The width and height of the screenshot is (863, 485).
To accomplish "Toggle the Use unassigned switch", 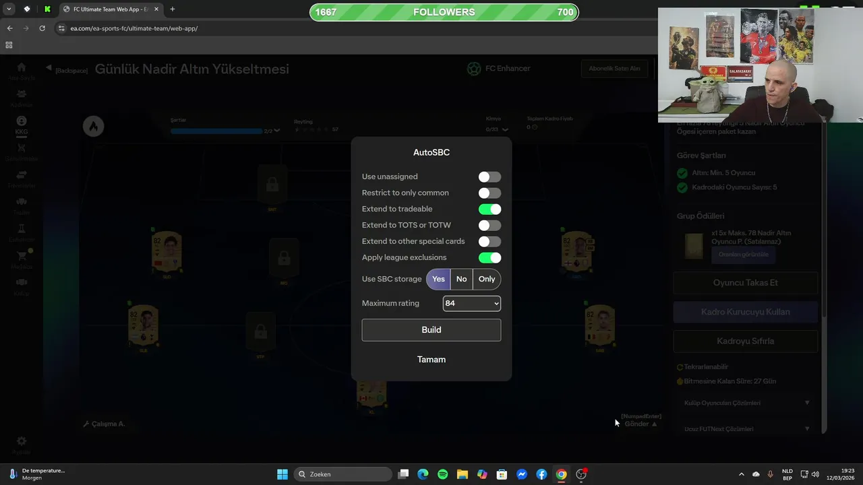I will [x=489, y=177].
